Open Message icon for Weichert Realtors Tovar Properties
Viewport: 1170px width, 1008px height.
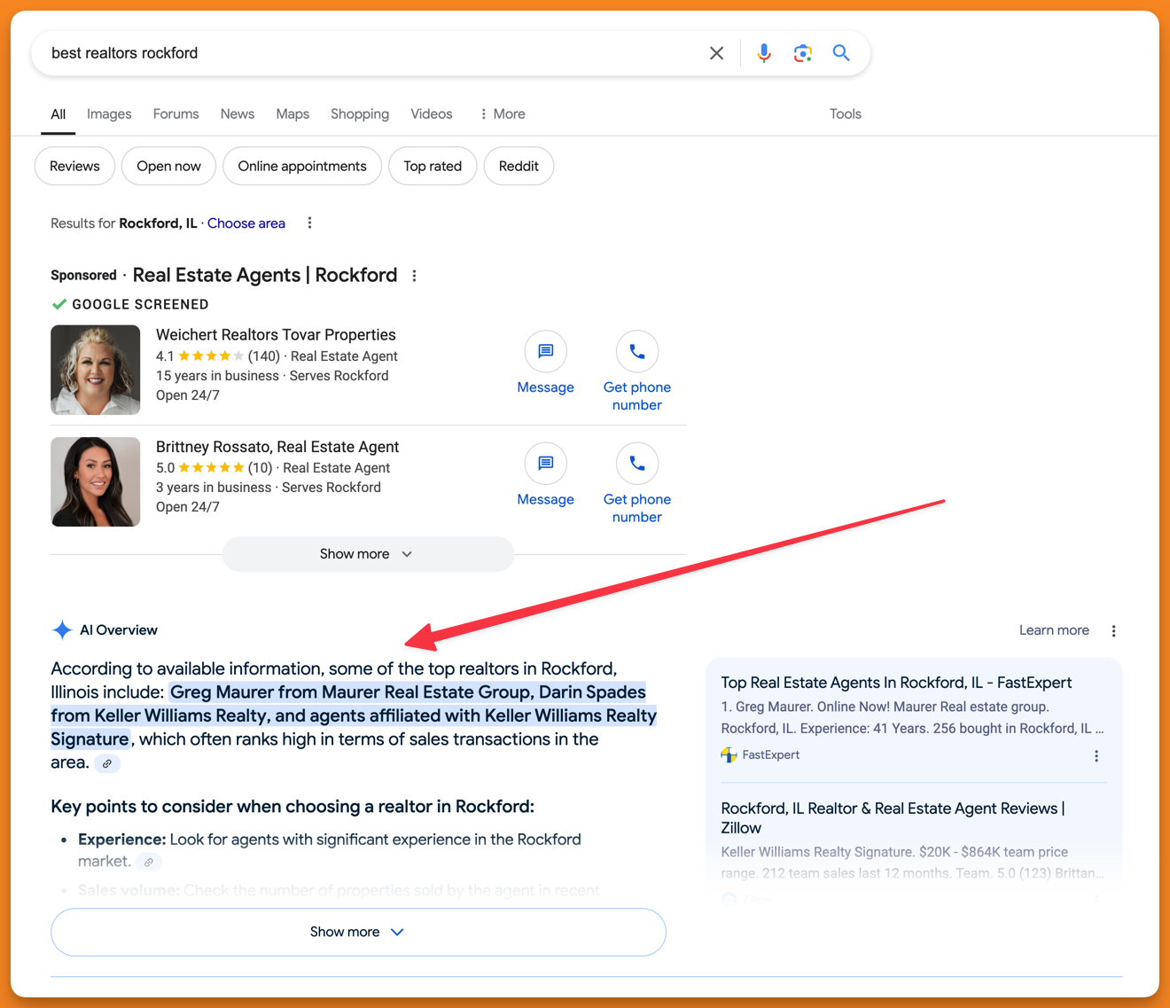click(x=545, y=352)
